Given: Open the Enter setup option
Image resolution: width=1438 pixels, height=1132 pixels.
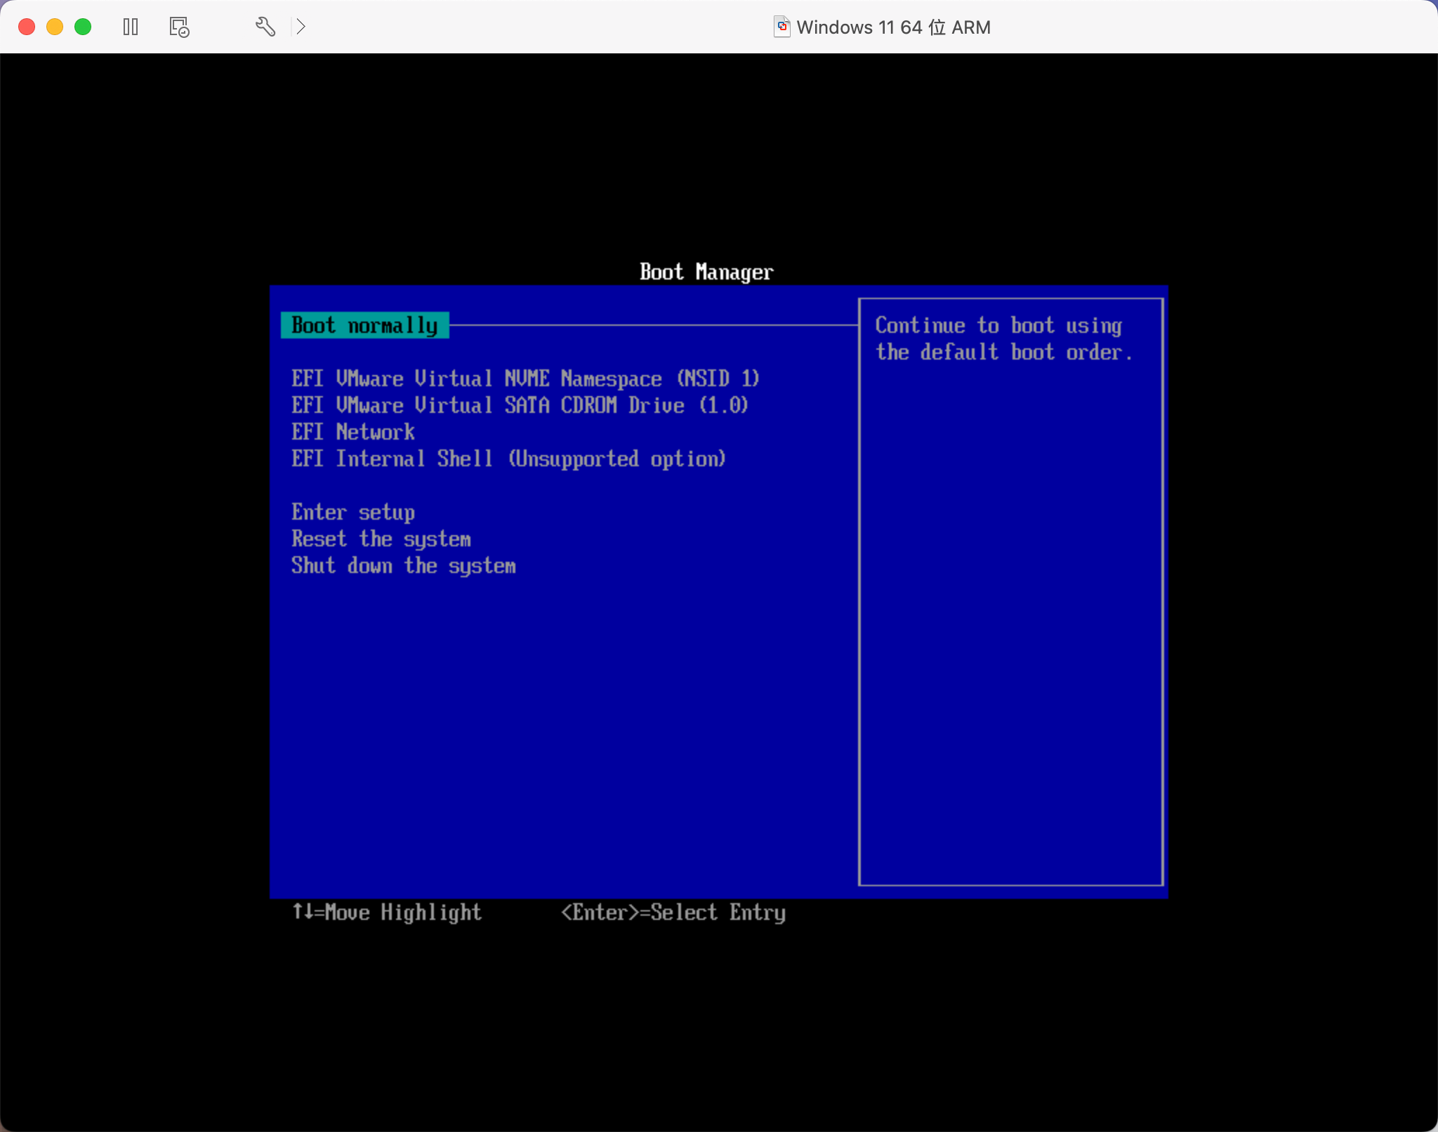Looking at the screenshot, I should pyautogui.click(x=353, y=513).
